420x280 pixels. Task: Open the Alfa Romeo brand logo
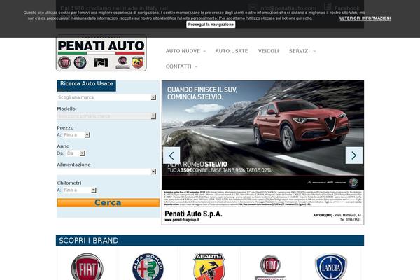148,267
